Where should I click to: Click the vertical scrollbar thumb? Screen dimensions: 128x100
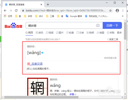pos(125,31)
